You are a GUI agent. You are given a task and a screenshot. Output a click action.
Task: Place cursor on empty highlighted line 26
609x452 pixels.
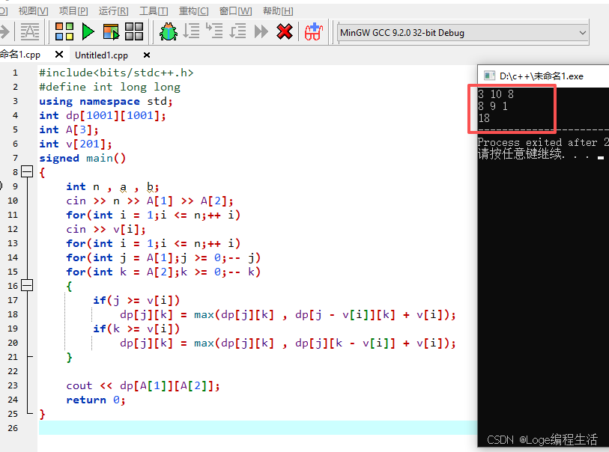click(258, 427)
